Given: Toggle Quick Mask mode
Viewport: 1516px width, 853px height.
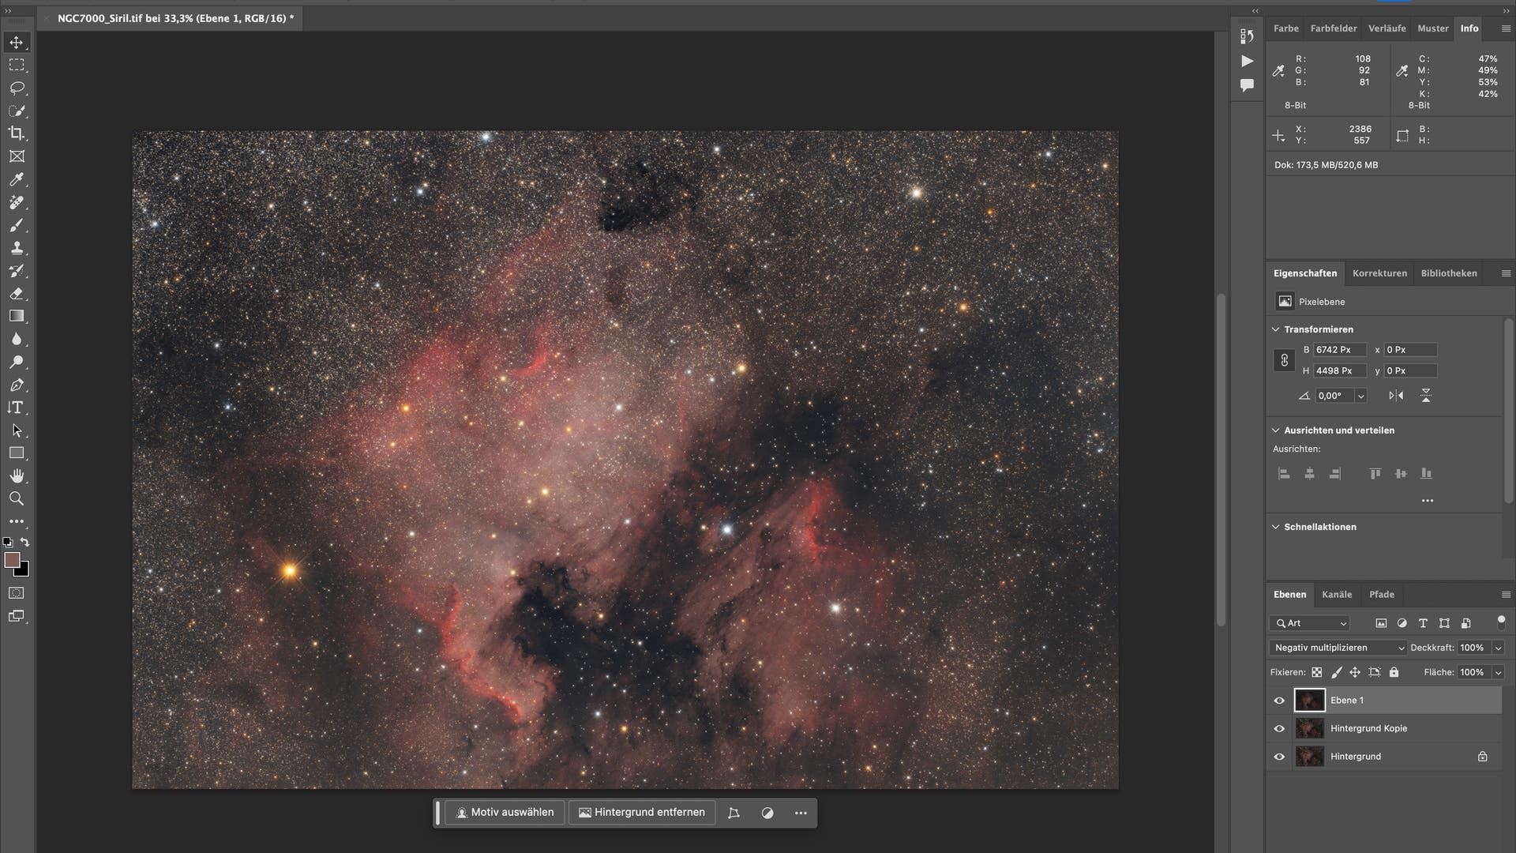Looking at the screenshot, I should tap(17, 593).
